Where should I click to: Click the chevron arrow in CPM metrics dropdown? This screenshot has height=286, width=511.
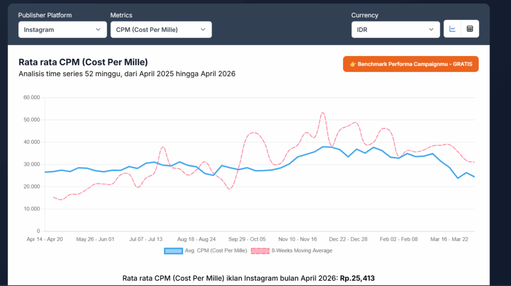[203, 29]
